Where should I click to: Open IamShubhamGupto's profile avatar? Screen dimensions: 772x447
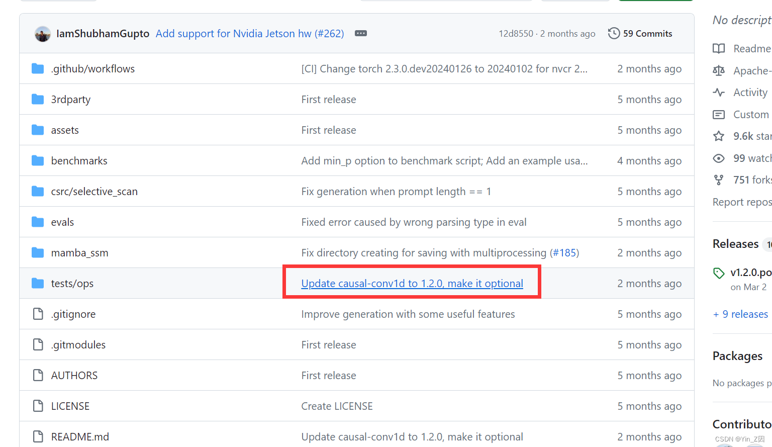pyautogui.click(x=43, y=33)
